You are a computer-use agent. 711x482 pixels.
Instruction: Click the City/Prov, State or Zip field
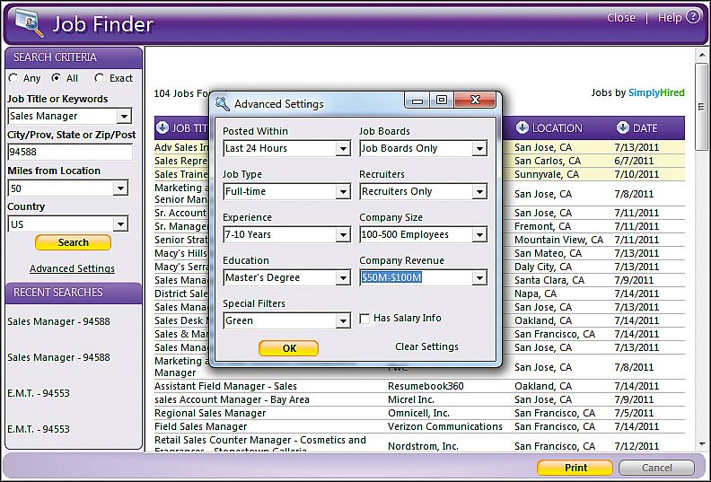coord(70,152)
